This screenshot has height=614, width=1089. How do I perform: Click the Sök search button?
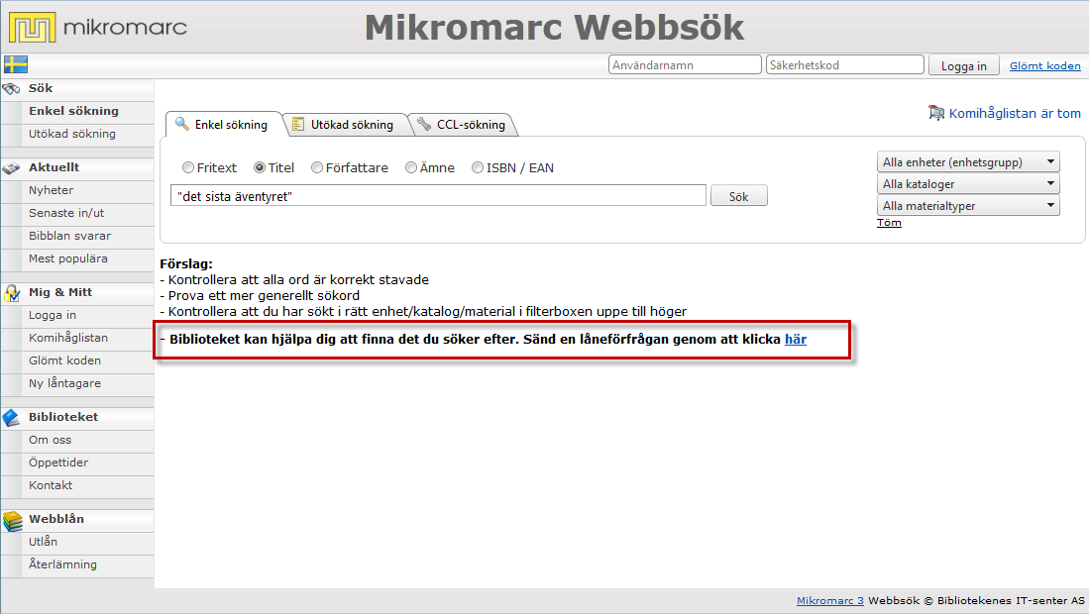click(739, 196)
